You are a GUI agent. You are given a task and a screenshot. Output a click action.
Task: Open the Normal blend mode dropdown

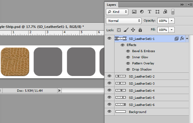click(x=124, y=21)
